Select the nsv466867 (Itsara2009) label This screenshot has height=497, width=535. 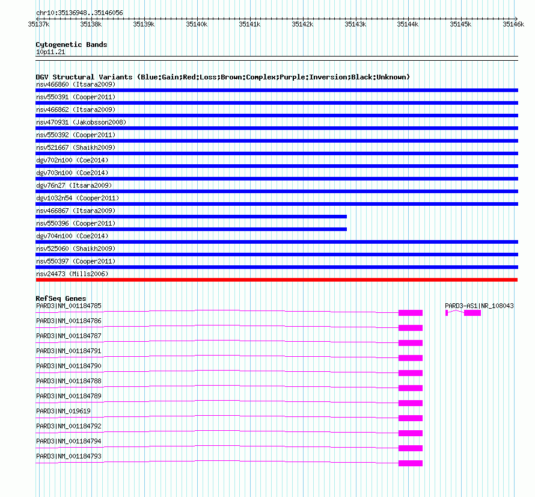pyautogui.click(x=76, y=211)
